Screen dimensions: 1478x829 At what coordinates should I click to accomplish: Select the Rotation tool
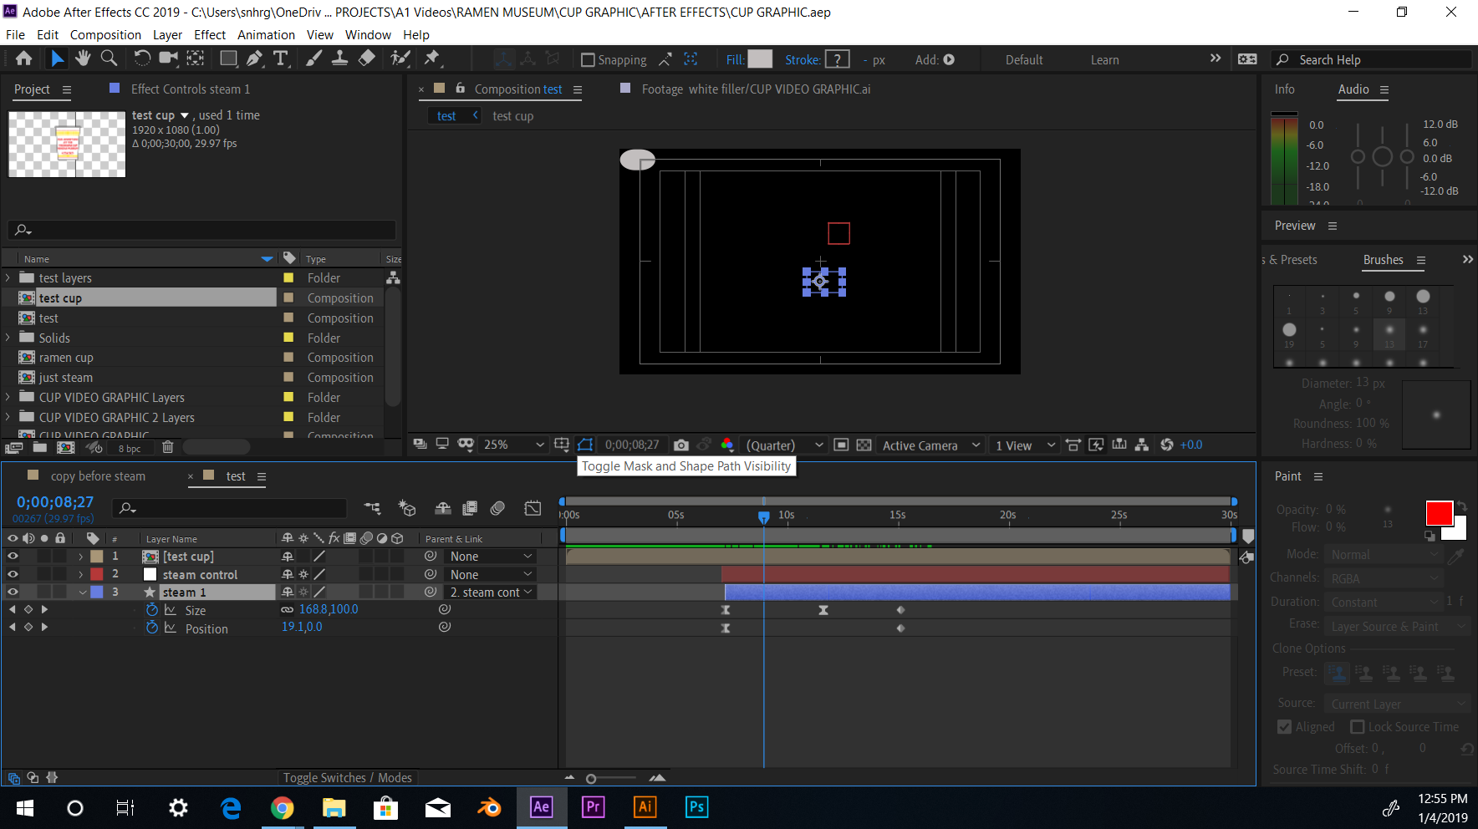point(142,58)
